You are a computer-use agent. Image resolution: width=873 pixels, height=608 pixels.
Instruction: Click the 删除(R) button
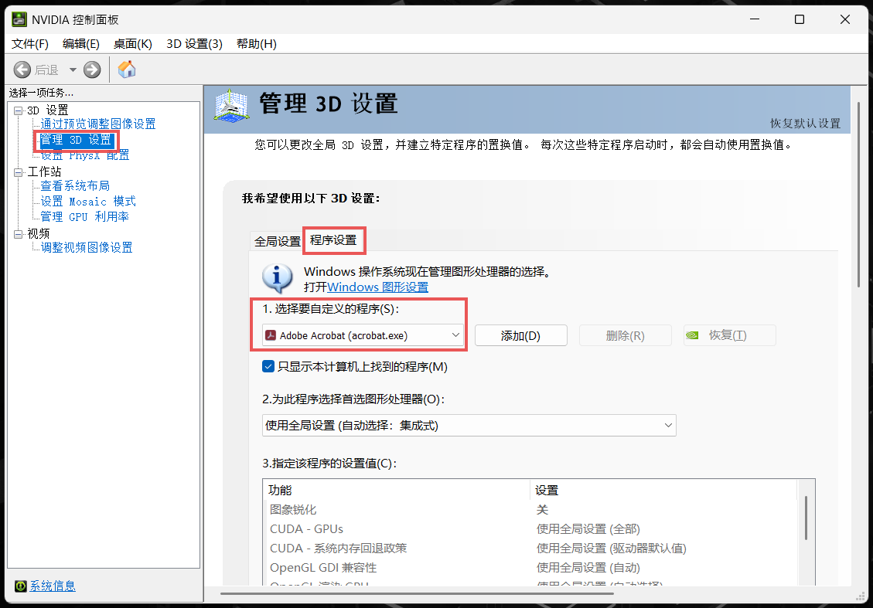[x=626, y=335]
